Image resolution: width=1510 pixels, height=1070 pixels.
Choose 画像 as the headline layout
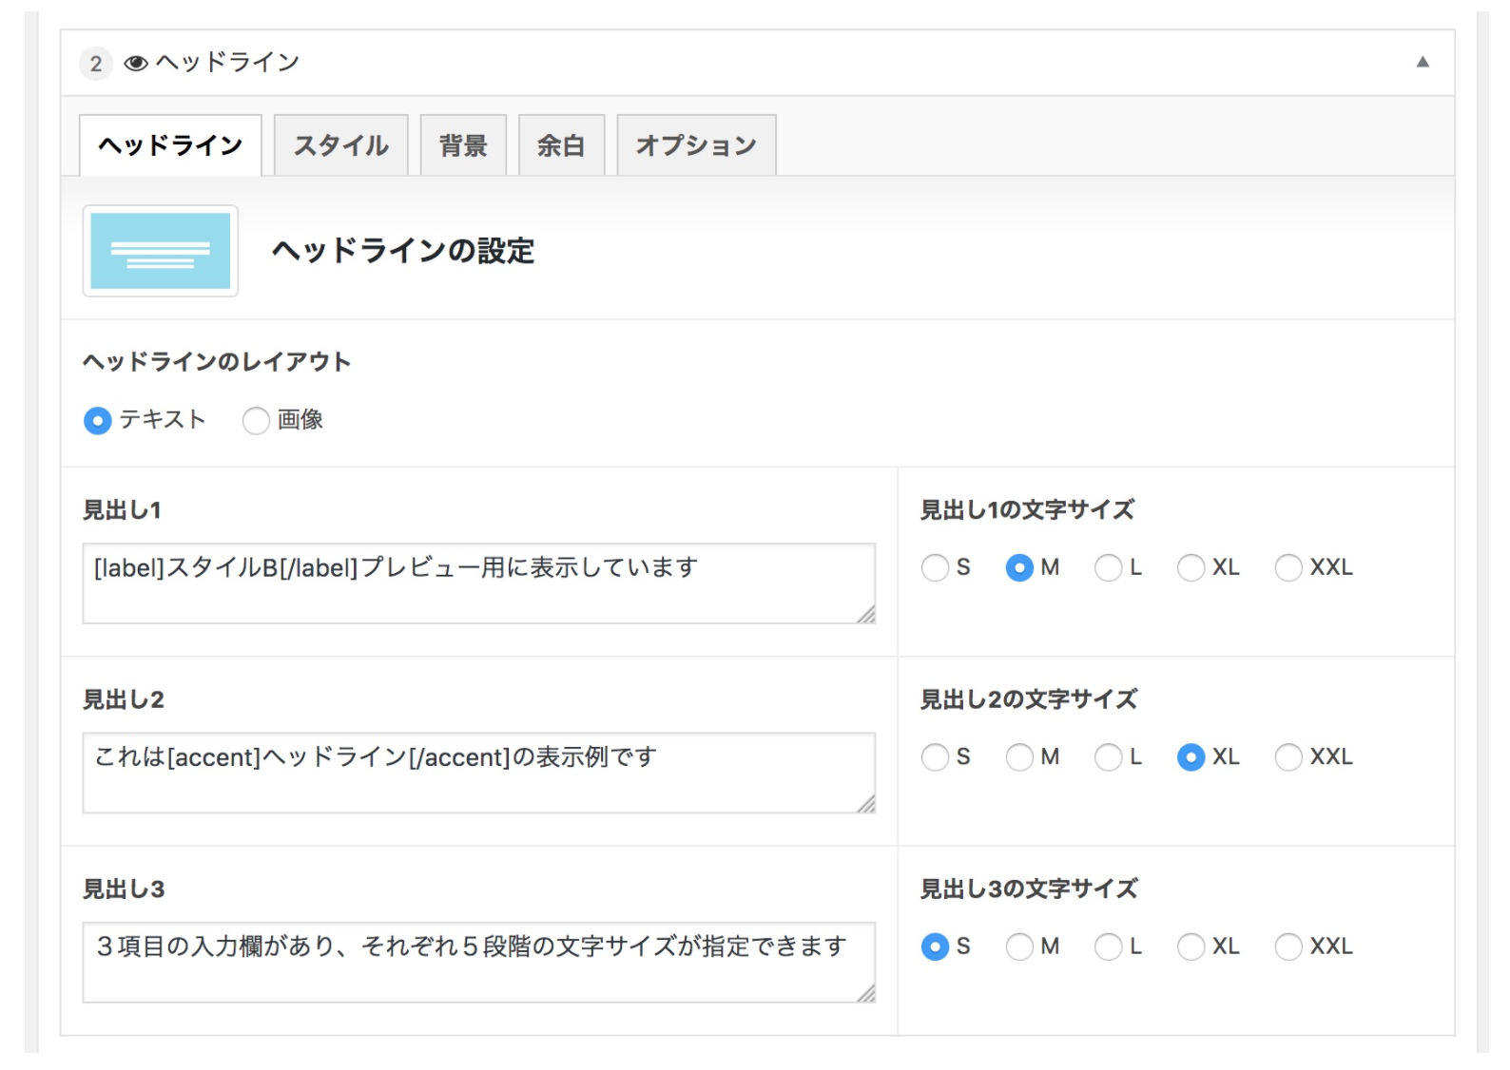click(x=256, y=420)
